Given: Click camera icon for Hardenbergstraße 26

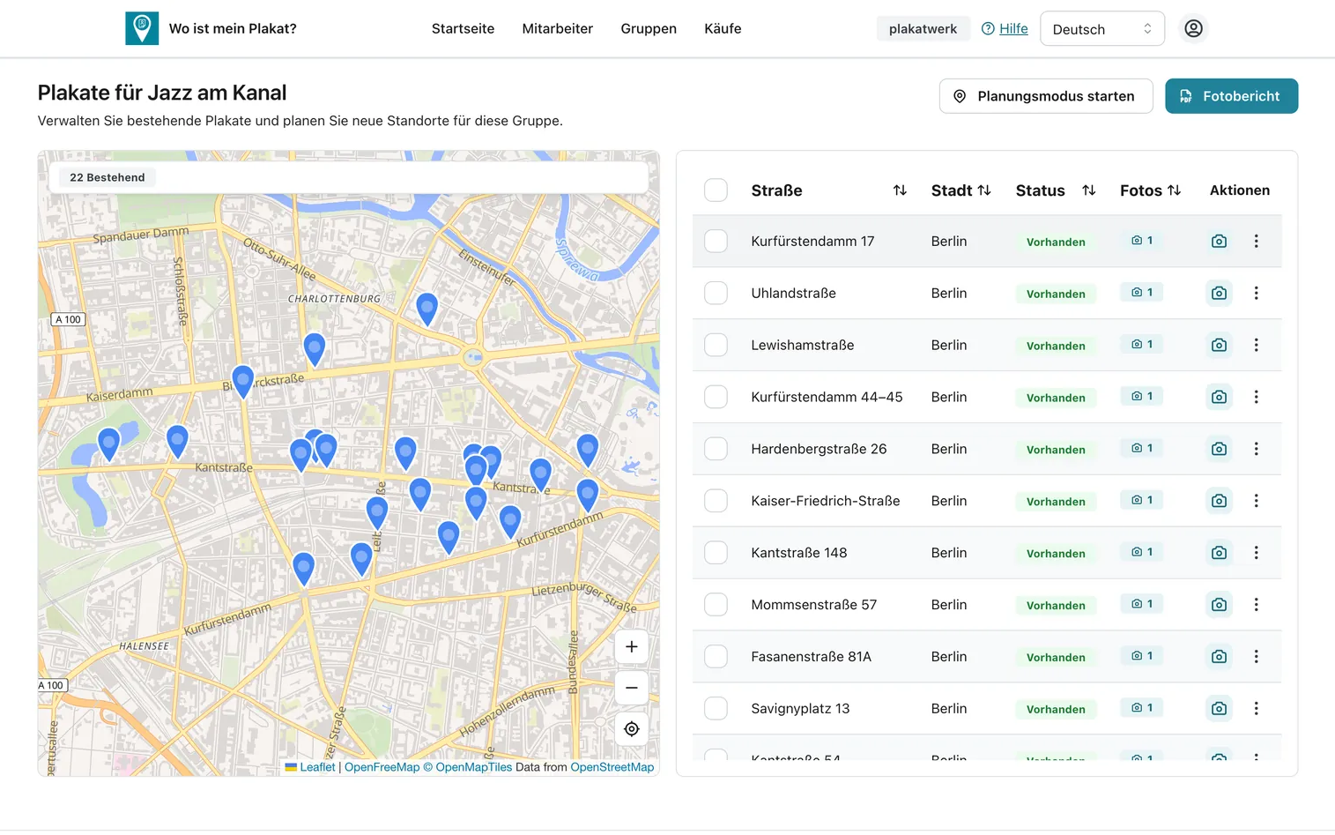Looking at the screenshot, I should (1219, 449).
